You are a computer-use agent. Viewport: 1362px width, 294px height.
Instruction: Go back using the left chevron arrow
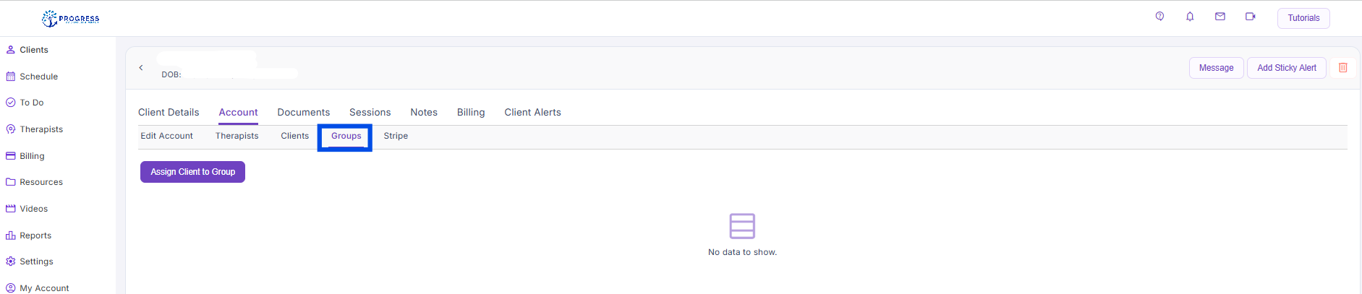coord(141,68)
